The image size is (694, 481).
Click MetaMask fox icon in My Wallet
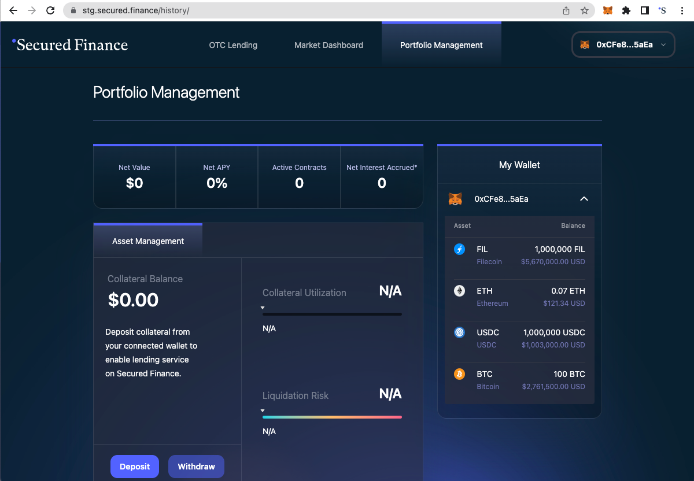456,199
